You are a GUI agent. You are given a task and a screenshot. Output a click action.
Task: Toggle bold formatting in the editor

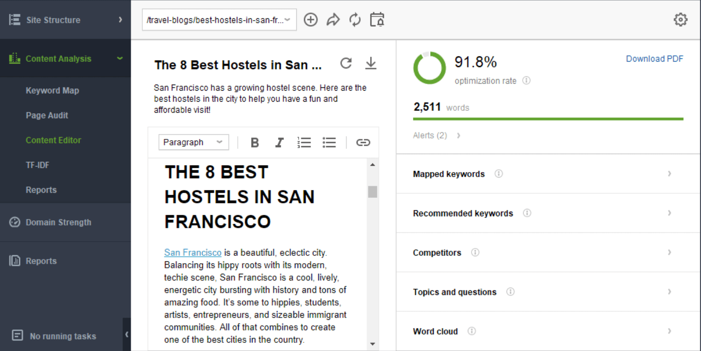[254, 143]
